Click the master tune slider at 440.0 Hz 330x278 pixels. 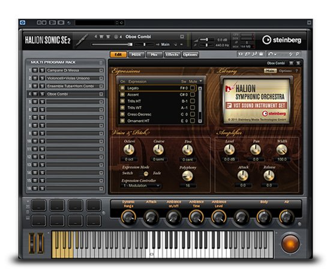[x=206, y=45]
